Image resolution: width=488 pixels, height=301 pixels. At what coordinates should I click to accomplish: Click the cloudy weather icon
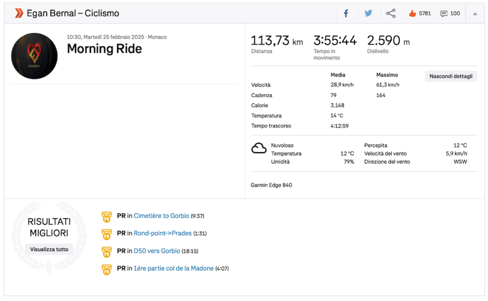(x=259, y=148)
